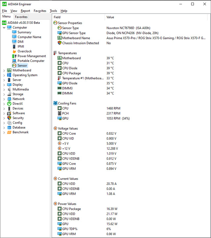This screenshot has width=211, height=238.
Task: Click the DIMM3 temperature row
Action: (131, 88)
